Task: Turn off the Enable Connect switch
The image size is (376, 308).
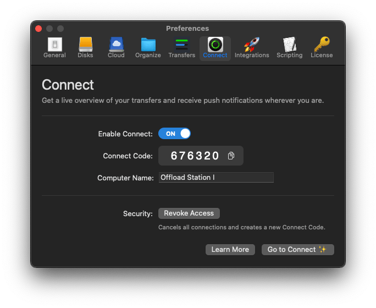Action: tap(174, 134)
